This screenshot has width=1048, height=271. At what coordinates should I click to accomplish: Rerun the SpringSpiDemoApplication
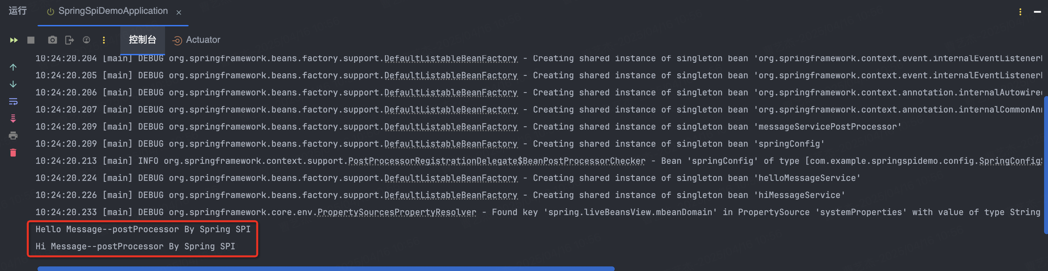click(x=14, y=40)
